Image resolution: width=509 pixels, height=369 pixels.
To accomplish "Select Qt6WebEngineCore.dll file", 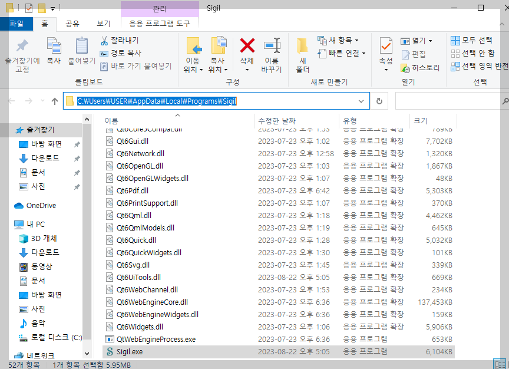I will tap(279, 302).
